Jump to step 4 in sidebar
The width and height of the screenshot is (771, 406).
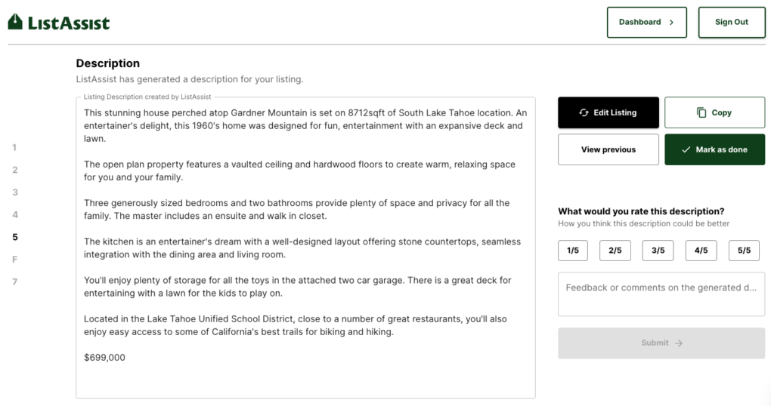tap(15, 214)
